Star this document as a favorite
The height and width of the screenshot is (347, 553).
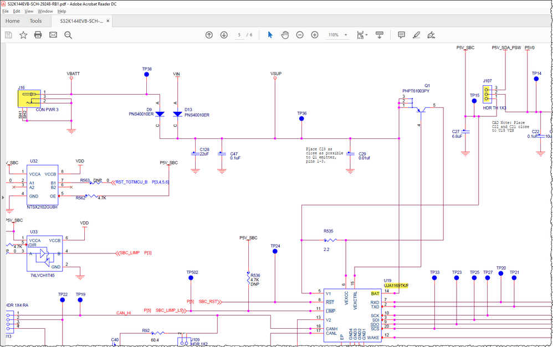(x=23, y=35)
